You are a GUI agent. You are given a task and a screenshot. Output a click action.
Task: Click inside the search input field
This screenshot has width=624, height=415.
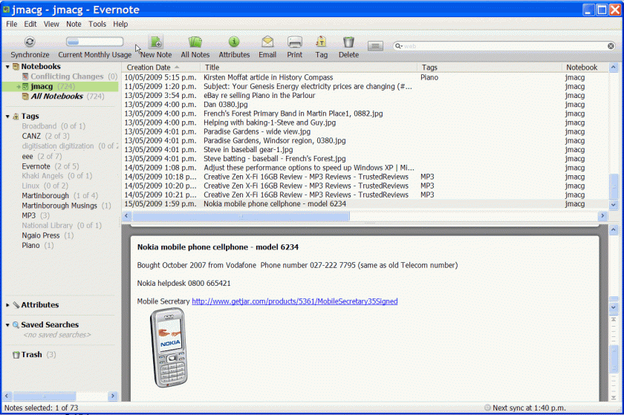[504, 46]
